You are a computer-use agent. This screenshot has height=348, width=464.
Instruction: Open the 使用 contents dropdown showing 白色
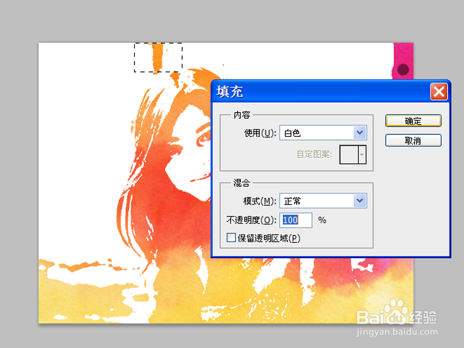tap(323, 133)
